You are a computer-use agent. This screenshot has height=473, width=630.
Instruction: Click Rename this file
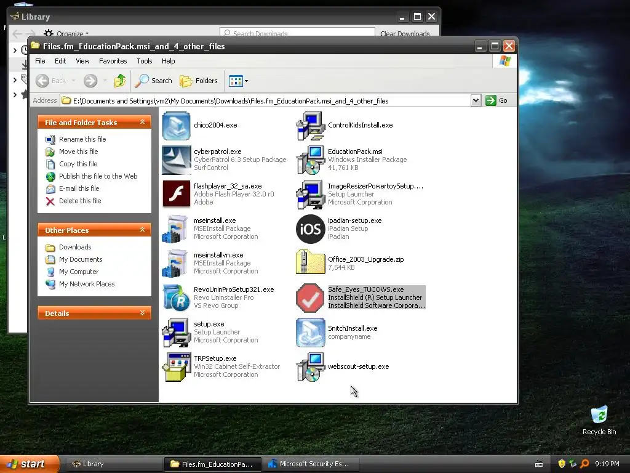pos(82,139)
